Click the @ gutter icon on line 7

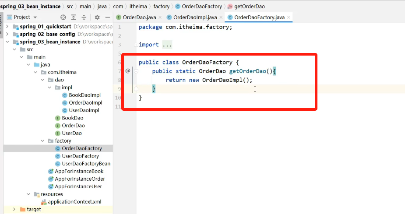[x=127, y=71]
